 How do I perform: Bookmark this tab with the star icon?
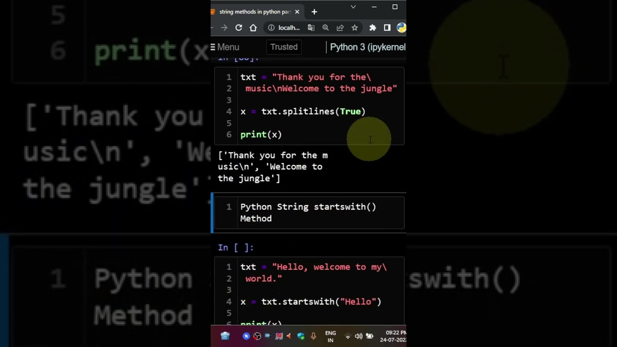355,28
